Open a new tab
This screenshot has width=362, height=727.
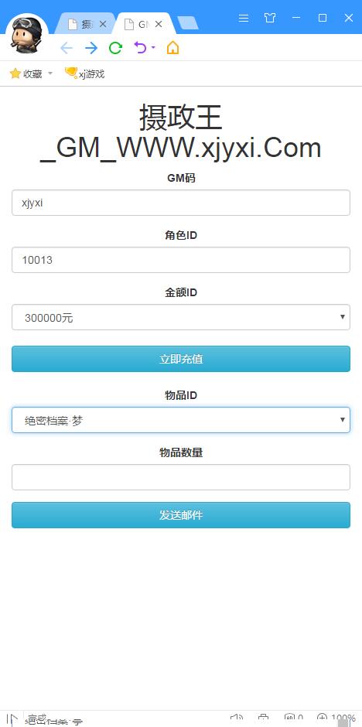[188, 22]
